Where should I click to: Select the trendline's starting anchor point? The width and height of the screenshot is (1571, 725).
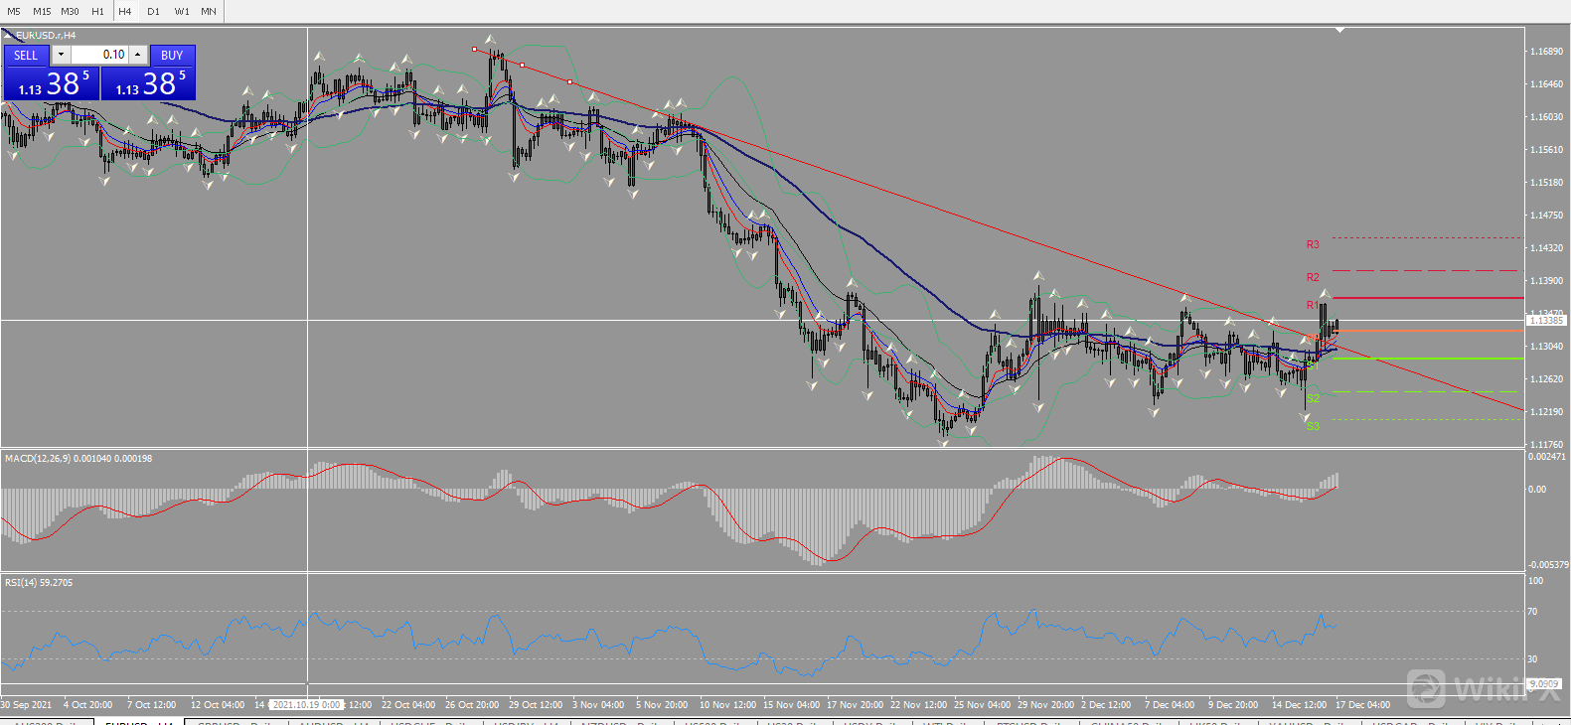pos(475,49)
